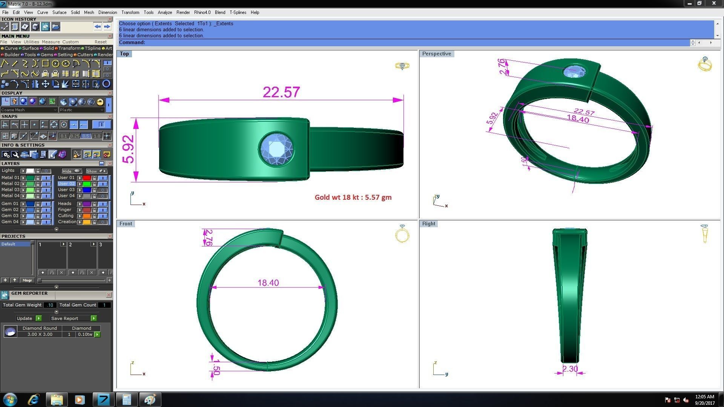Open the wrench options icon in Info & Settings
724x407 pixels.
pyautogui.click(x=15, y=155)
